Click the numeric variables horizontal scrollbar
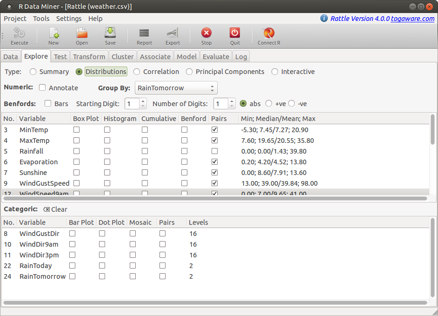 click(x=215, y=198)
